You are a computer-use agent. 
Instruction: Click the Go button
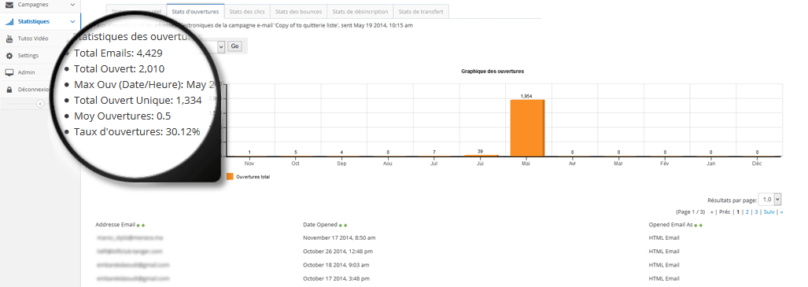click(x=235, y=46)
